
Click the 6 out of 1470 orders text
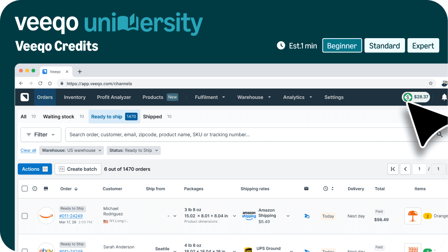tap(127, 169)
